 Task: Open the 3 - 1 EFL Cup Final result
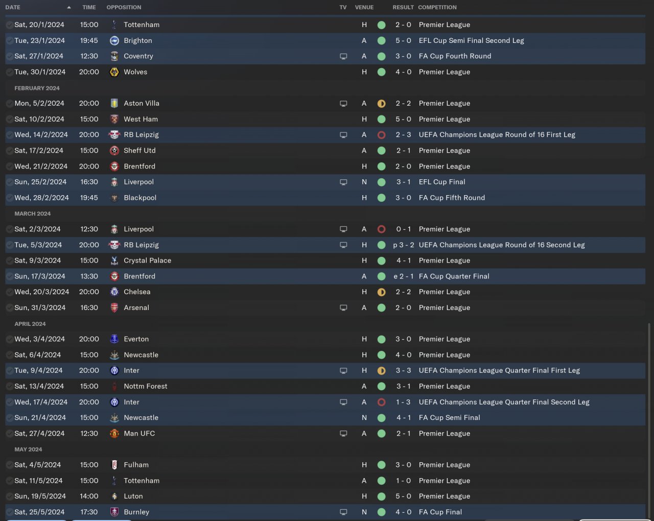(403, 182)
